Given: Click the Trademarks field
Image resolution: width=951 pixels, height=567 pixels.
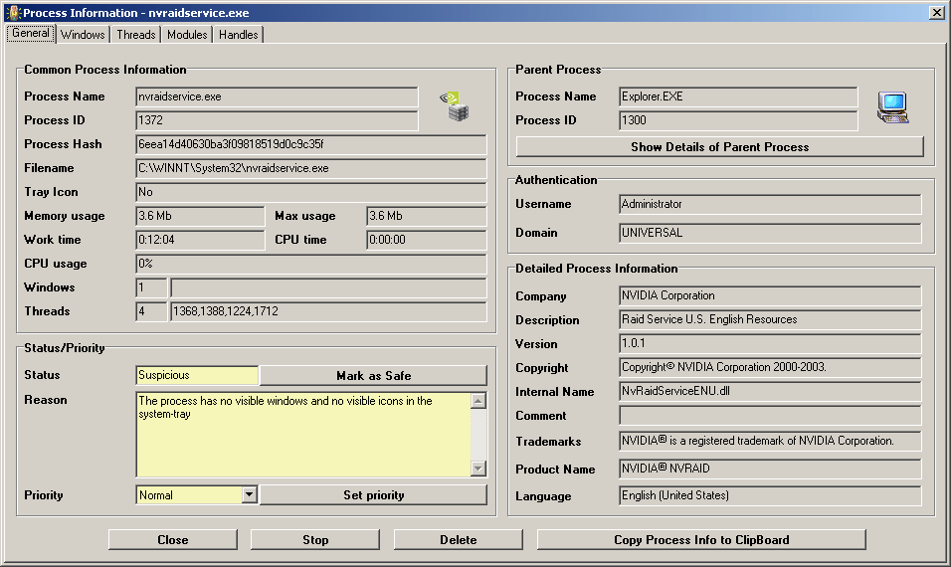Looking at the screenshot, I should pyautogui.click(x=770, y=441).
